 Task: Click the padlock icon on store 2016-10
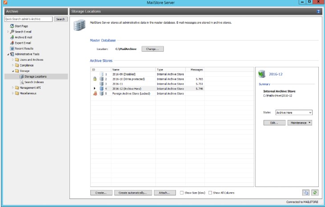(x=95, y=79)
